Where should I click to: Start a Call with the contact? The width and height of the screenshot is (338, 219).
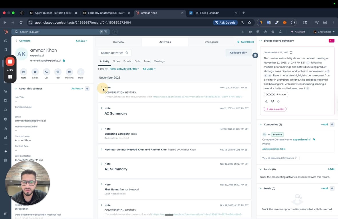[x=46, y=72]
